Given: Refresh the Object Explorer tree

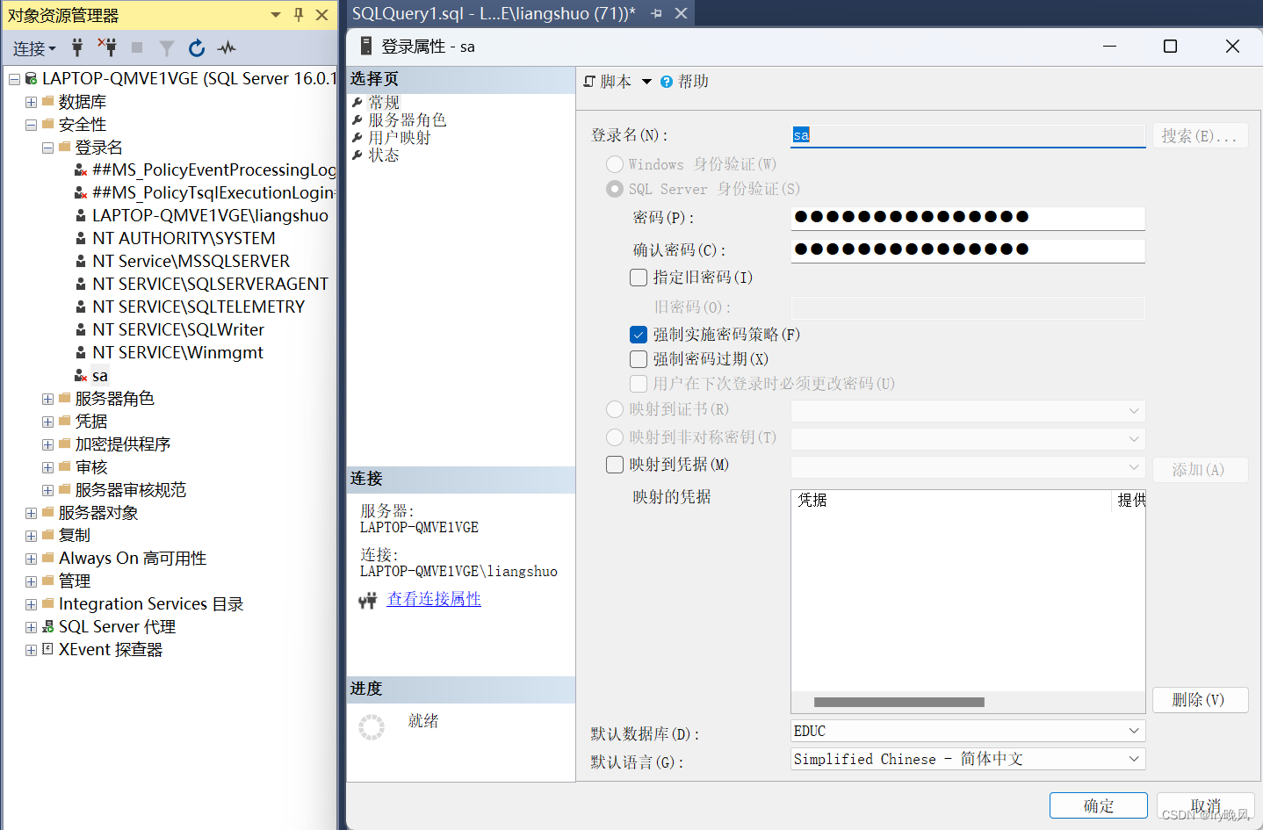Looking at the screenshot, I should [x=196, y=48].
